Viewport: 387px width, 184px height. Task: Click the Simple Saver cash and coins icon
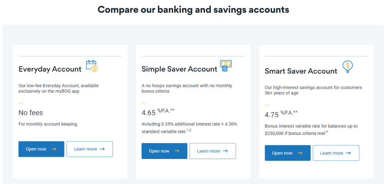pos(226,66)
